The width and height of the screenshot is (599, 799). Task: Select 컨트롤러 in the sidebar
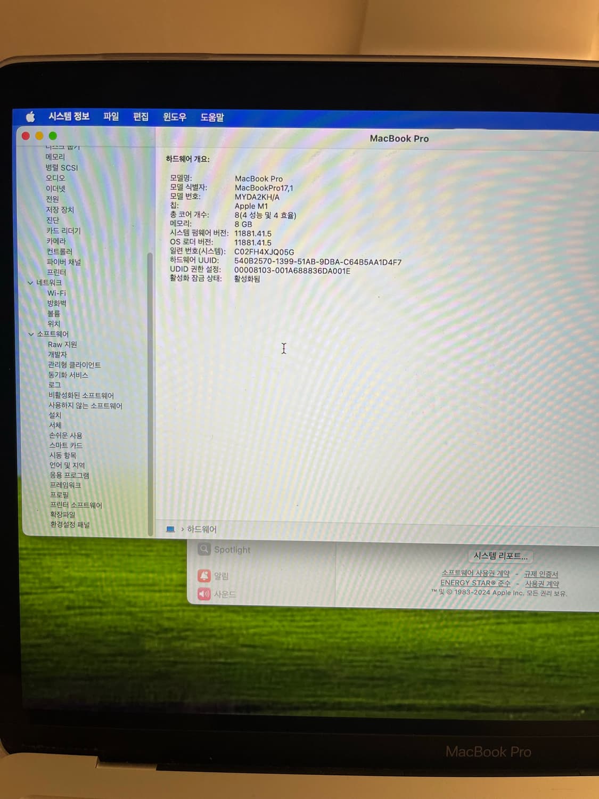coord(59,251)
